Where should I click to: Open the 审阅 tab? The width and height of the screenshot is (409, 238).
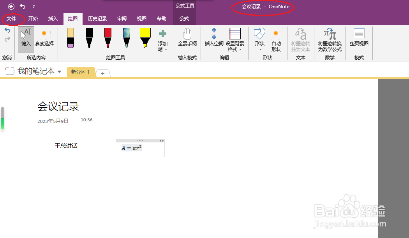click(x=122, y=19)
